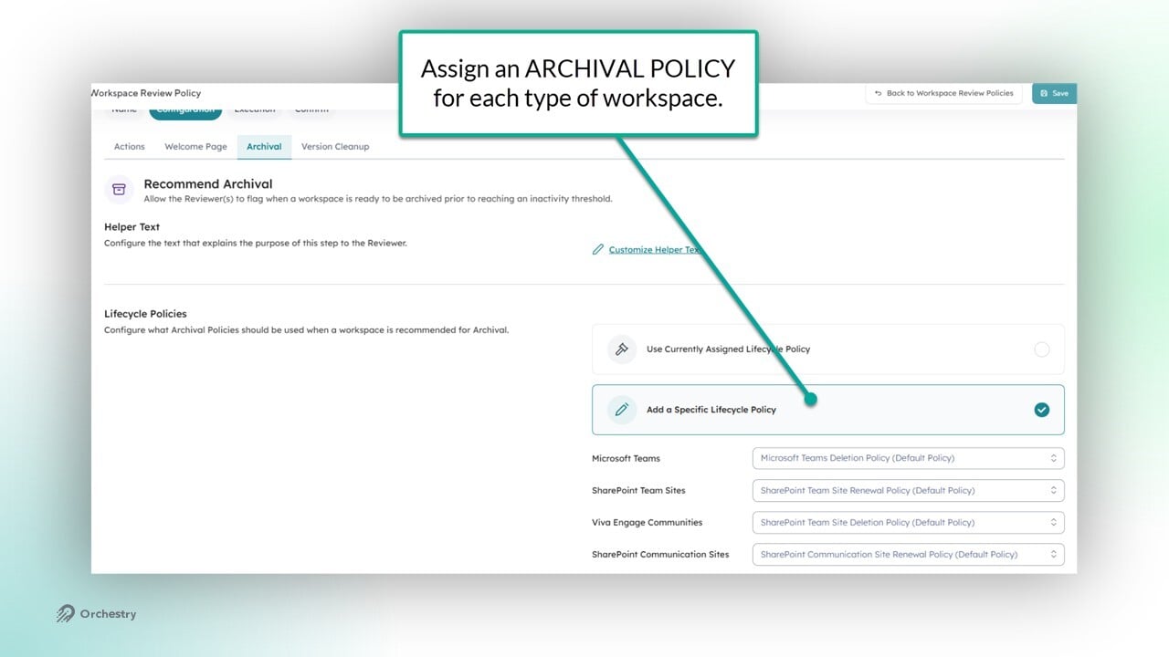Click the Helper Text section label
This screenshot has width=1169, height=657.
point(132,226)
